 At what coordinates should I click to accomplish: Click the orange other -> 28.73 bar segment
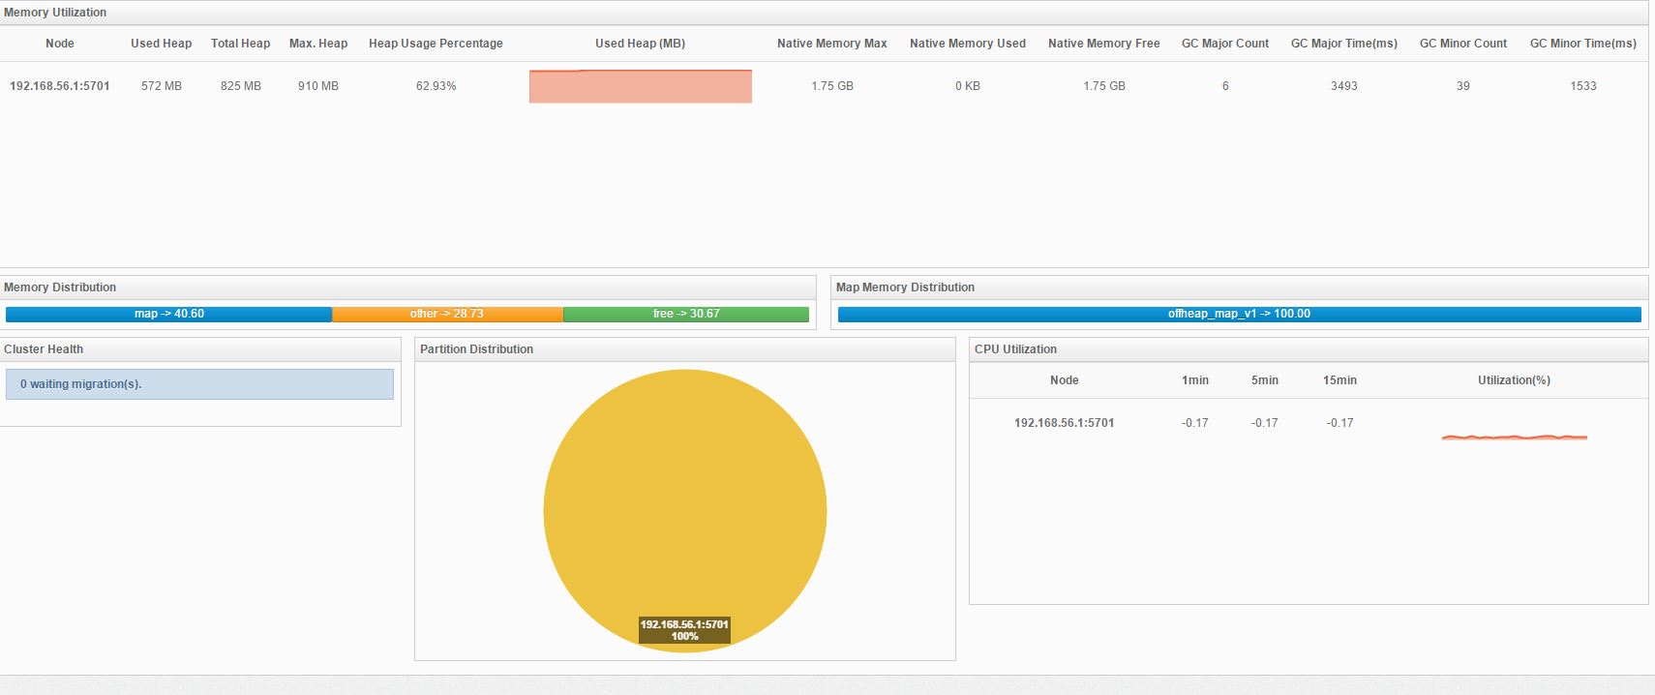click(447, 314)
